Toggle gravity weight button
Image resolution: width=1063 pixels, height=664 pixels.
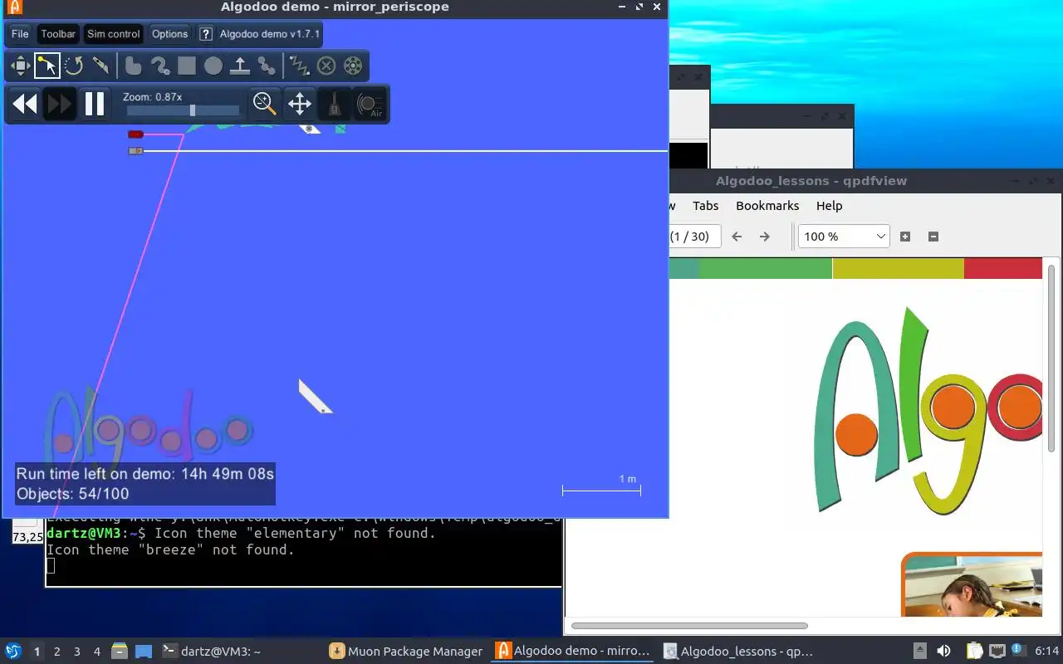pos(335,104)
